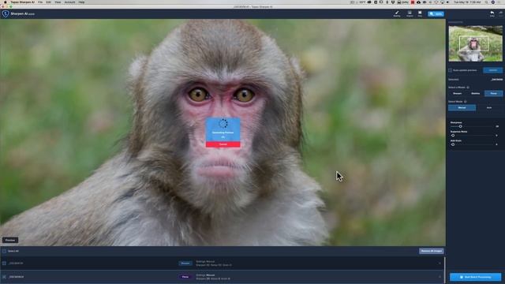Select the Masking brush tool in toolbar
This screenshot has height=284, width=505.
pos(397,13)
